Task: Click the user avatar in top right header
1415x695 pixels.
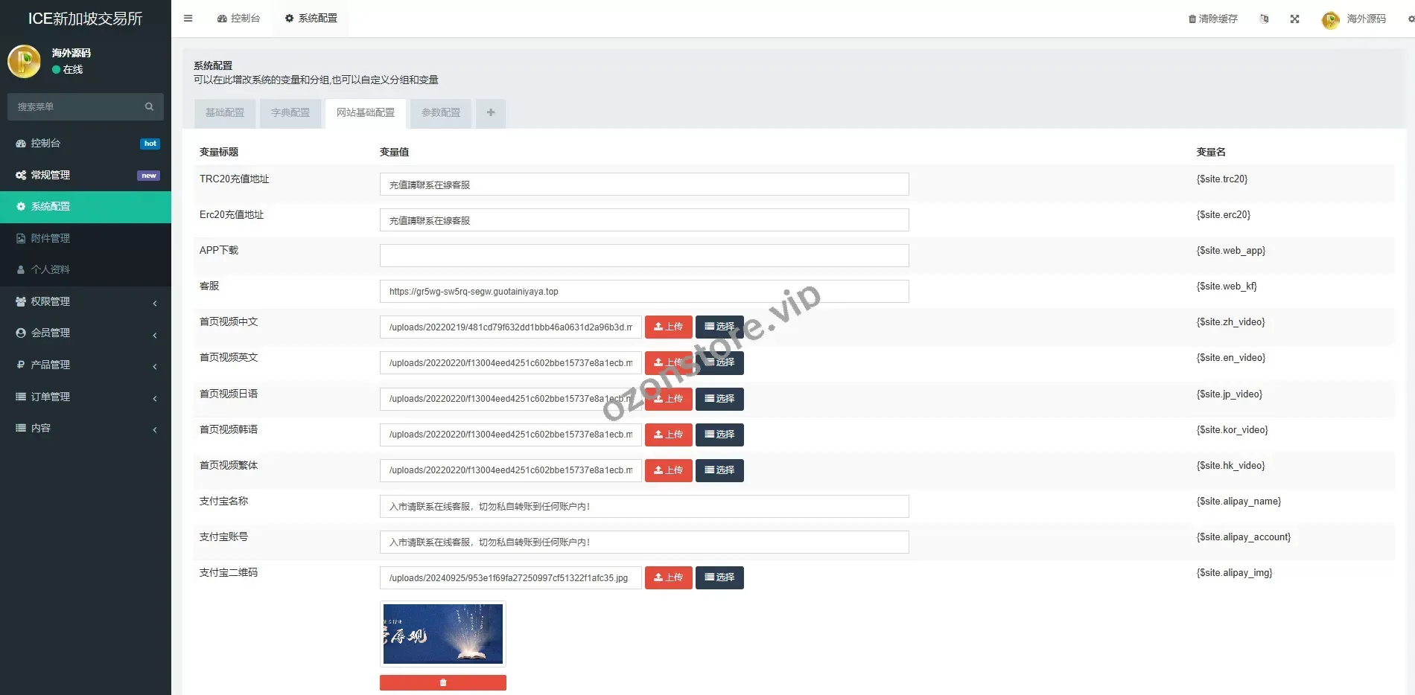Action: (1330, 20)
